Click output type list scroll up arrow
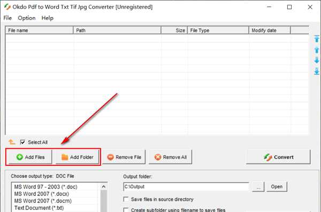 [104, 187]
